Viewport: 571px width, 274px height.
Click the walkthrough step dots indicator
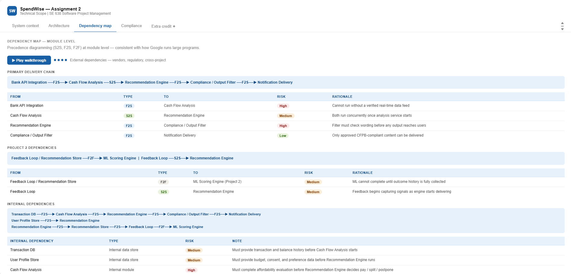click(60, 60)
